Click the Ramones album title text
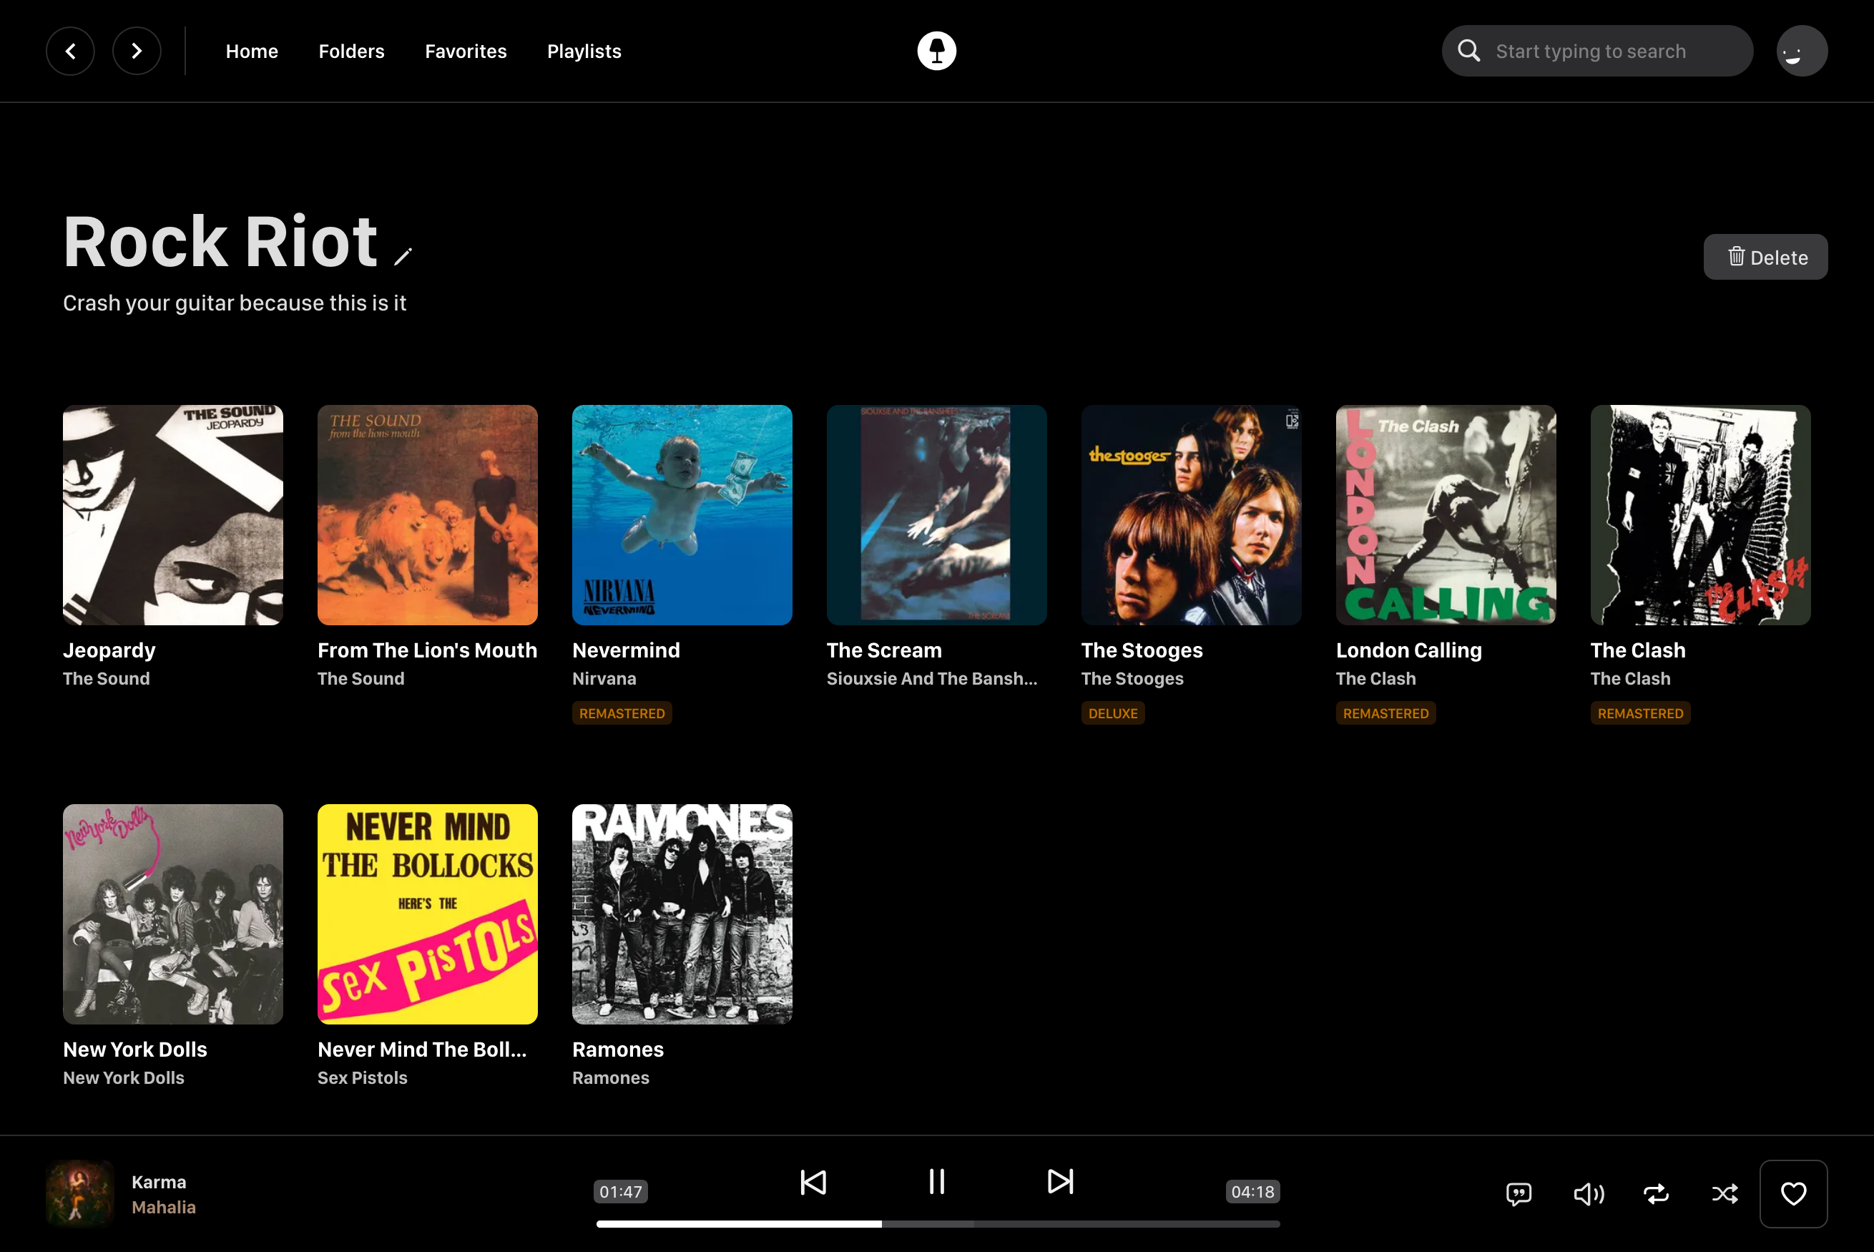 [618, 1050]
